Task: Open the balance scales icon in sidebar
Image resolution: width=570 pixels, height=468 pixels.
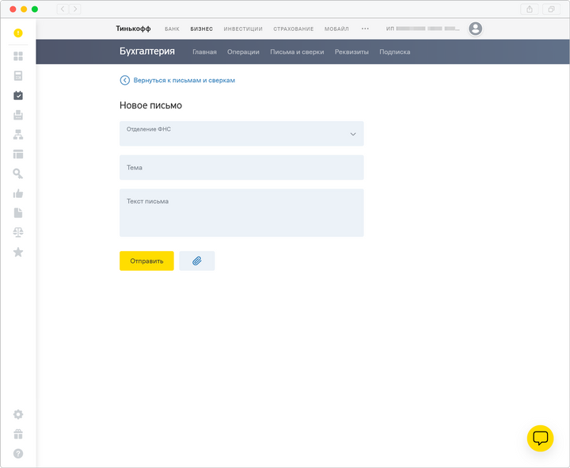Action: (18, 232)
